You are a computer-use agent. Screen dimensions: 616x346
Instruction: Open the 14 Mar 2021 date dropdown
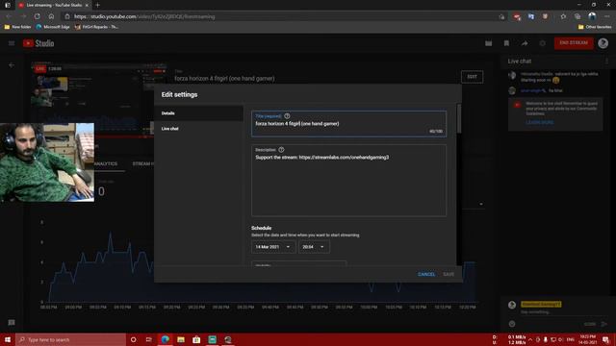273,247
